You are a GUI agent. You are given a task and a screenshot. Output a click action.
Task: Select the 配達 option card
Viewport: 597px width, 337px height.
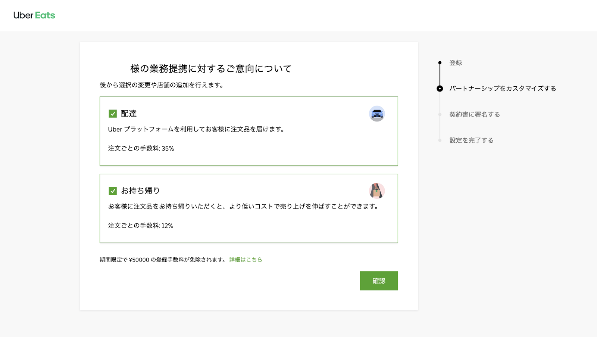(249, 131)
